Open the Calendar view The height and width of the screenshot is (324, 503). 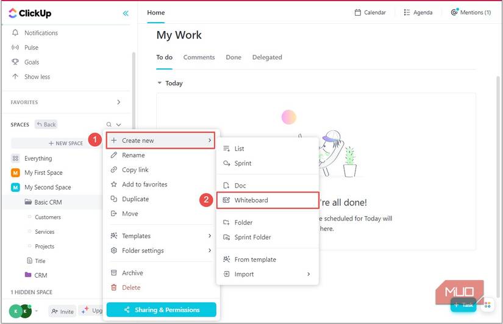[x=370, y=13]
